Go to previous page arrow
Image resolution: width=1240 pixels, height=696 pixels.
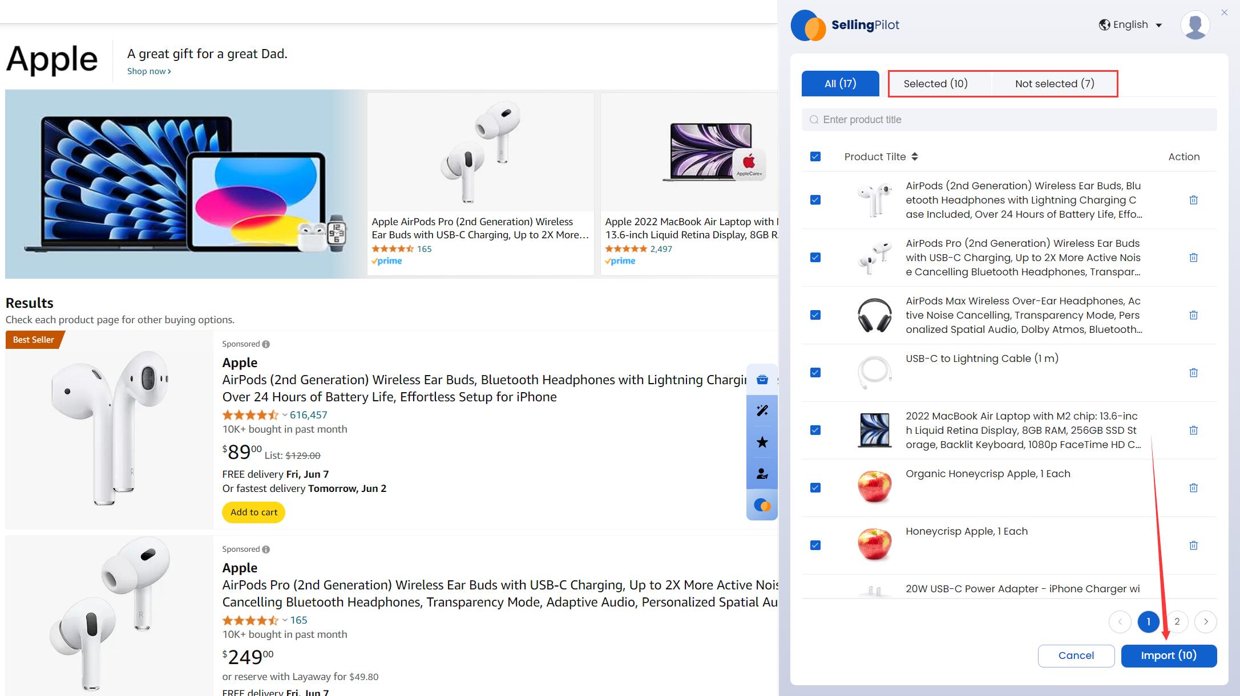pyautogui.click(x=1120, y=622)
